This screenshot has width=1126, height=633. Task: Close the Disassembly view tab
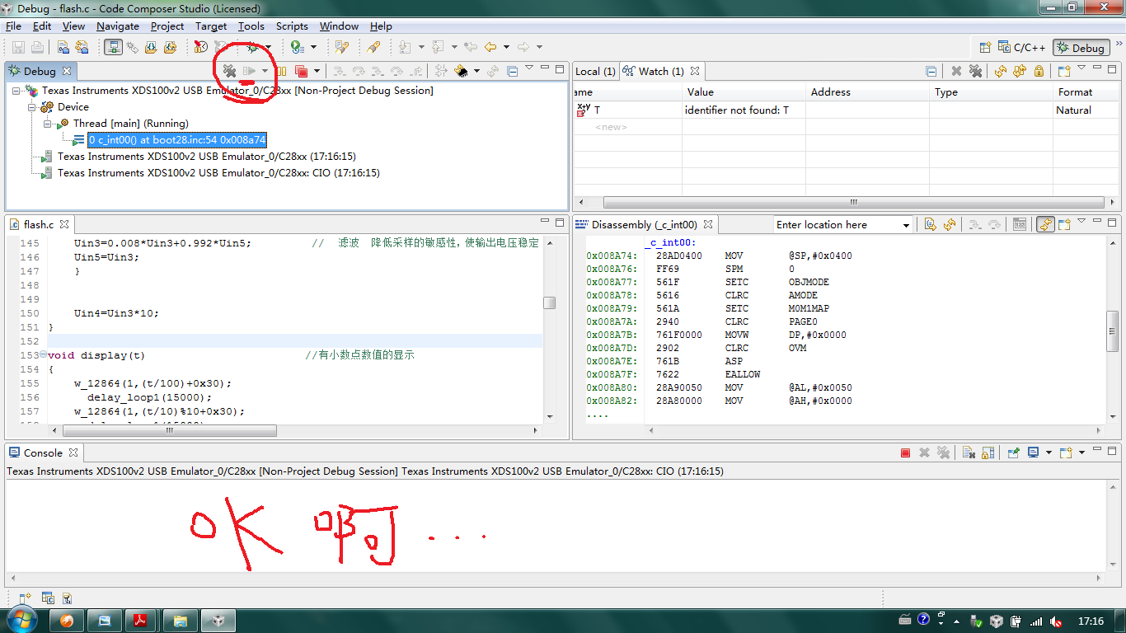708,224
